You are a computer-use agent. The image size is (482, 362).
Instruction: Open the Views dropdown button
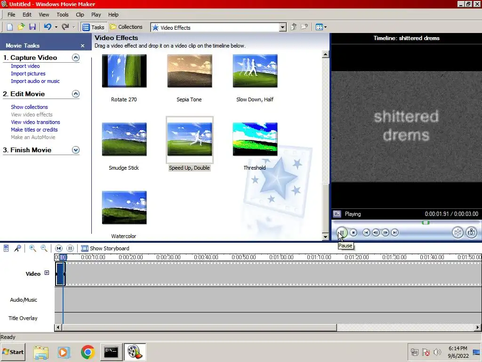point(321,27)
